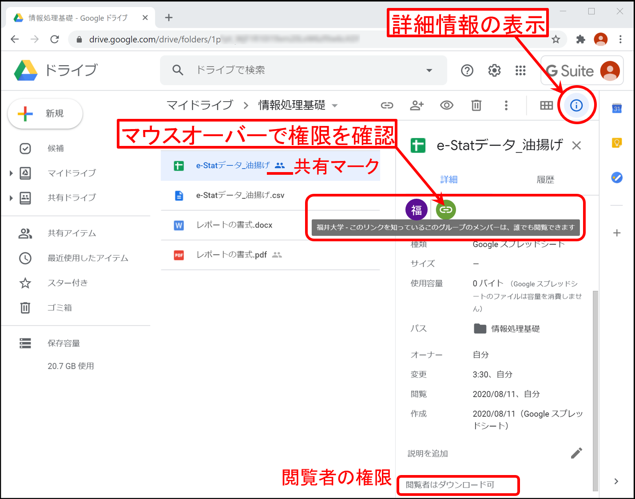Select file e-Statデータ_油揚げ.csv
This screenshot has height=499, width=635.
tap(270, 195)
